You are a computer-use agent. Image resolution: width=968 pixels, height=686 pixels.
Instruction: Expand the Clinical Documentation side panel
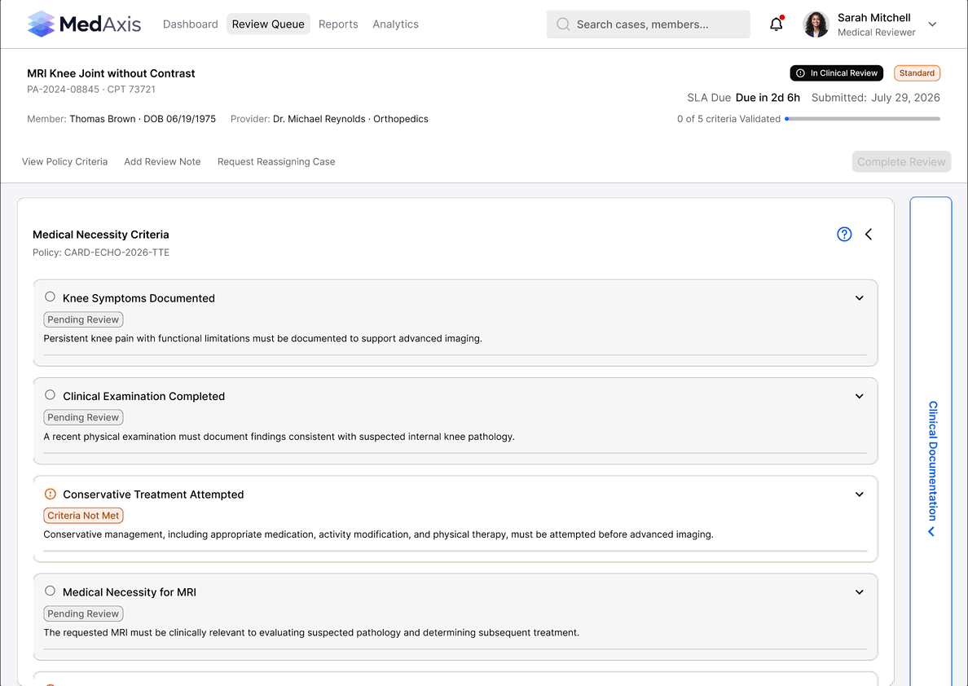pyautogui.click(x=931, y=441)
